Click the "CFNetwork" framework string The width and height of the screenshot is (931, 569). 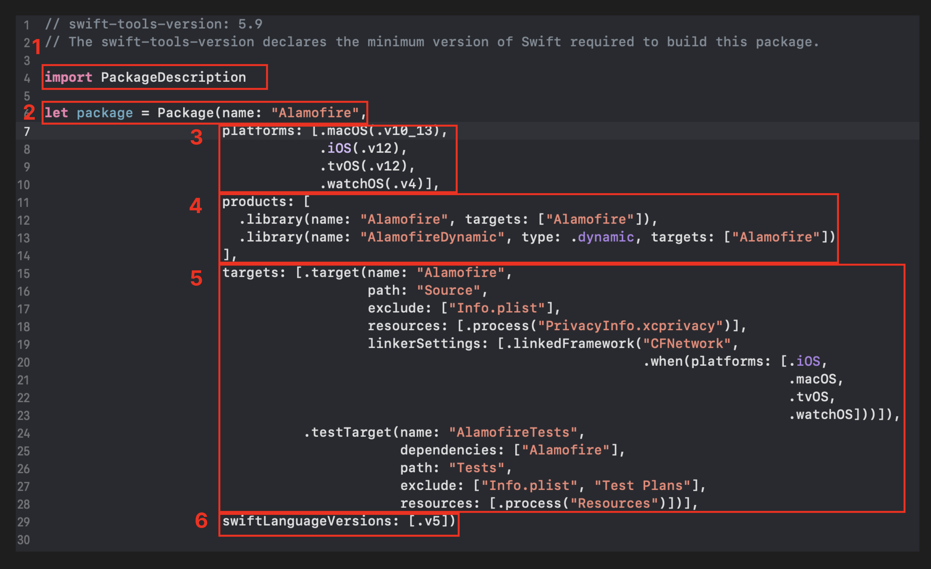686,344
